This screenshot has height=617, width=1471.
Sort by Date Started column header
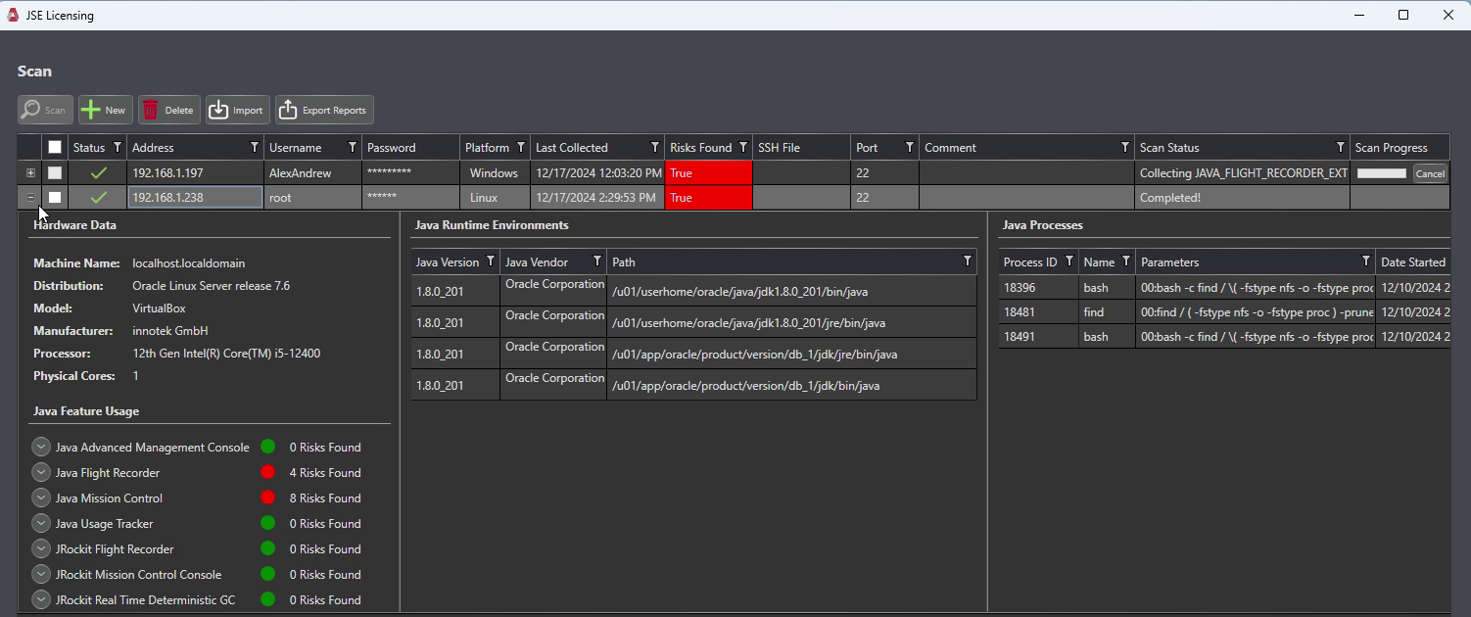[1413, 262]
